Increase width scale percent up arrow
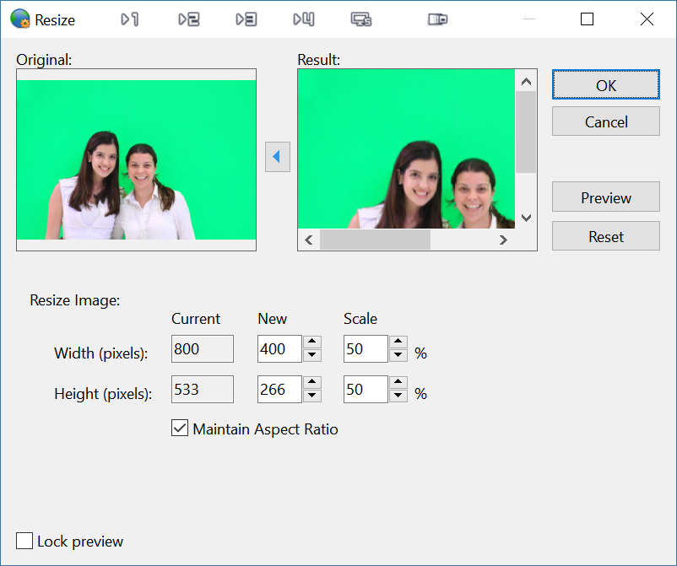Screen dimensions: 677x566 pyautogui.click(x=398, y=342)
